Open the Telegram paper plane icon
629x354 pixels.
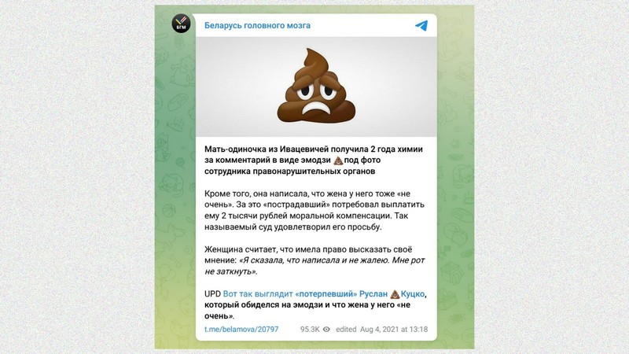click(421, 26)
